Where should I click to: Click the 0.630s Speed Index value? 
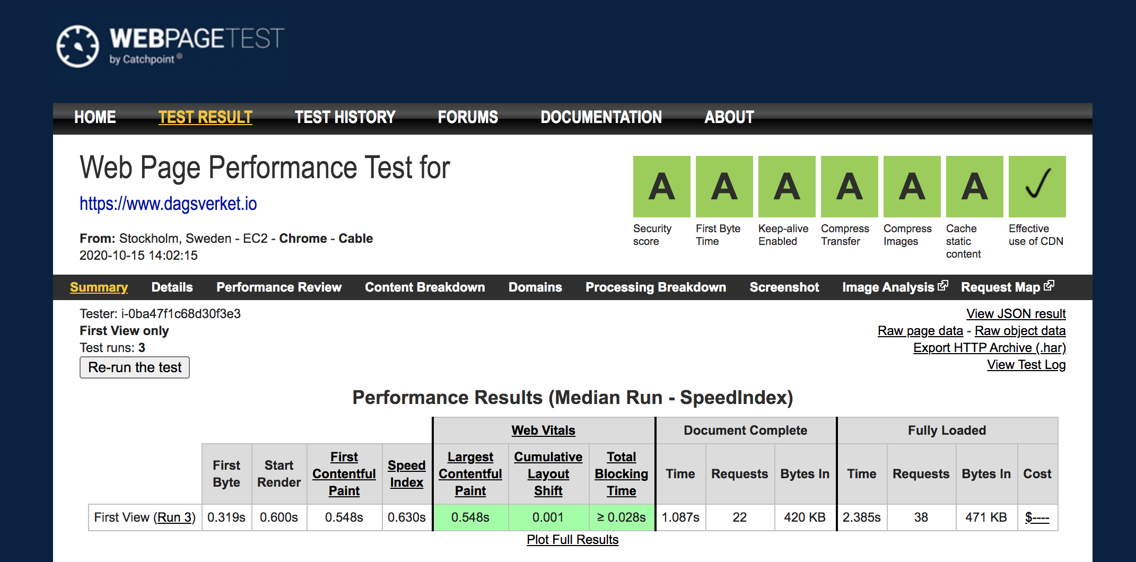coord(406,517)
